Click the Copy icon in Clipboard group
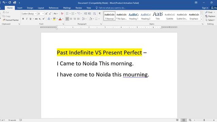 [4, 16]
